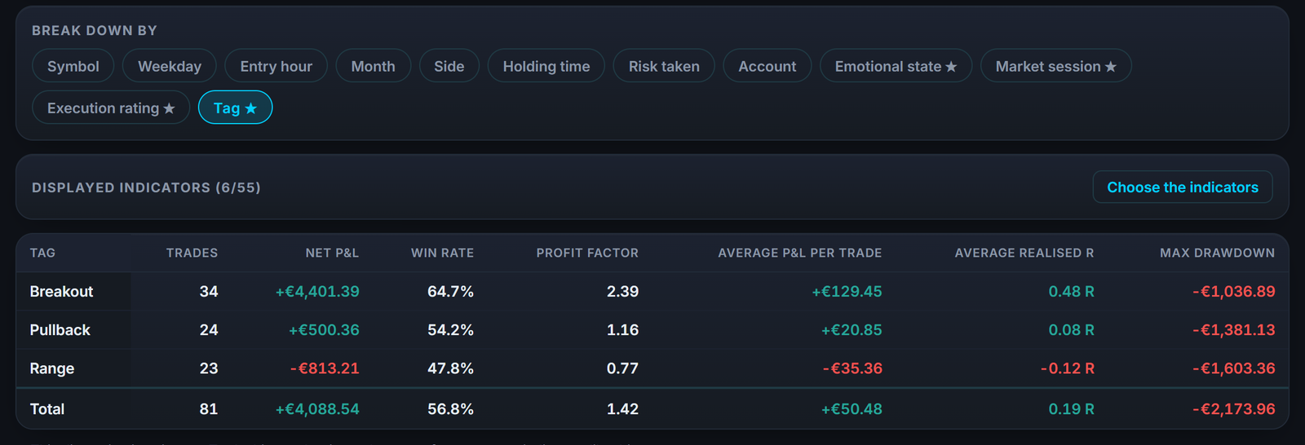Click the +€20.85 average P&L value
Screen dimensions: 1305x445
(852, 329)
